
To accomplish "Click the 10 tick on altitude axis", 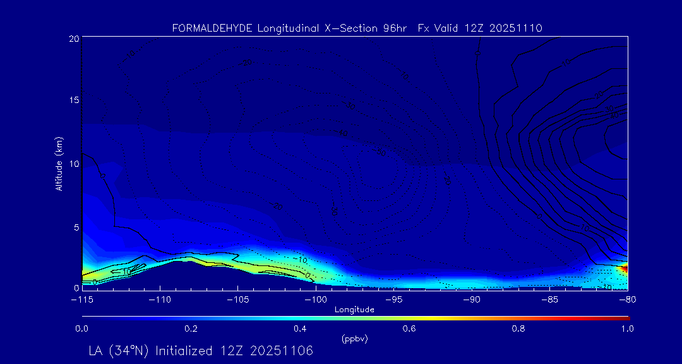I will coord(73,164).
